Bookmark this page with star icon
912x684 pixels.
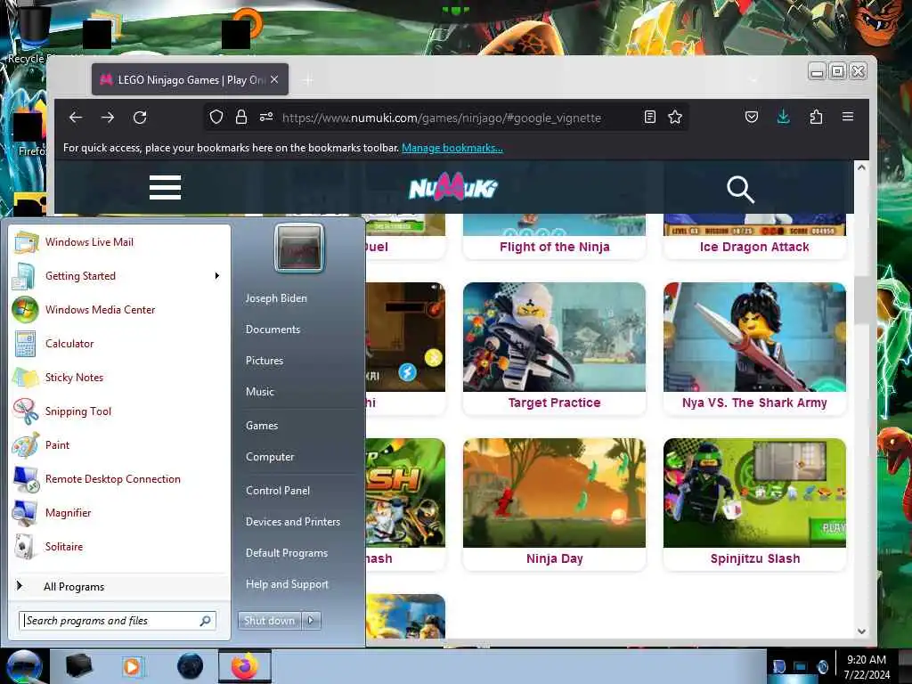click(675, 118)
